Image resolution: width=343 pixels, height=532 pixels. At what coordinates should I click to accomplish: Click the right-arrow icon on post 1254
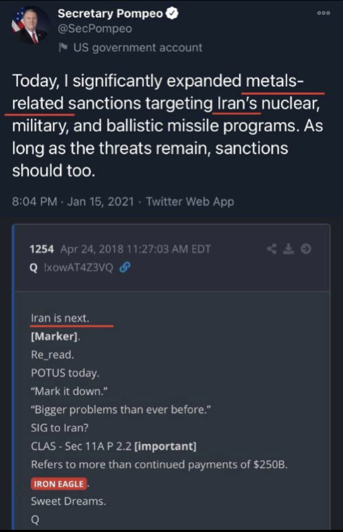pyautogui.click(x=306, y=249)
